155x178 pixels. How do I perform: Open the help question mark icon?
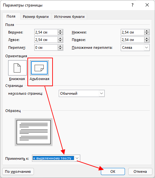click(132, 5)
